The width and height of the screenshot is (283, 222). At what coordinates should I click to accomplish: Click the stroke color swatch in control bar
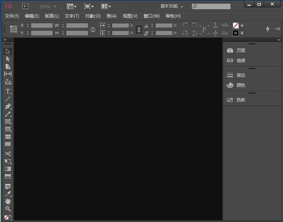[236, 33]
